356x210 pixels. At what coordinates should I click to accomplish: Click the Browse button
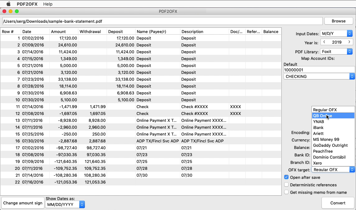(x=339, y=21)
